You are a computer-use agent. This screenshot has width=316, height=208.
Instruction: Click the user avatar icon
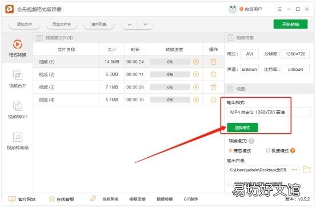click(233, 9)
